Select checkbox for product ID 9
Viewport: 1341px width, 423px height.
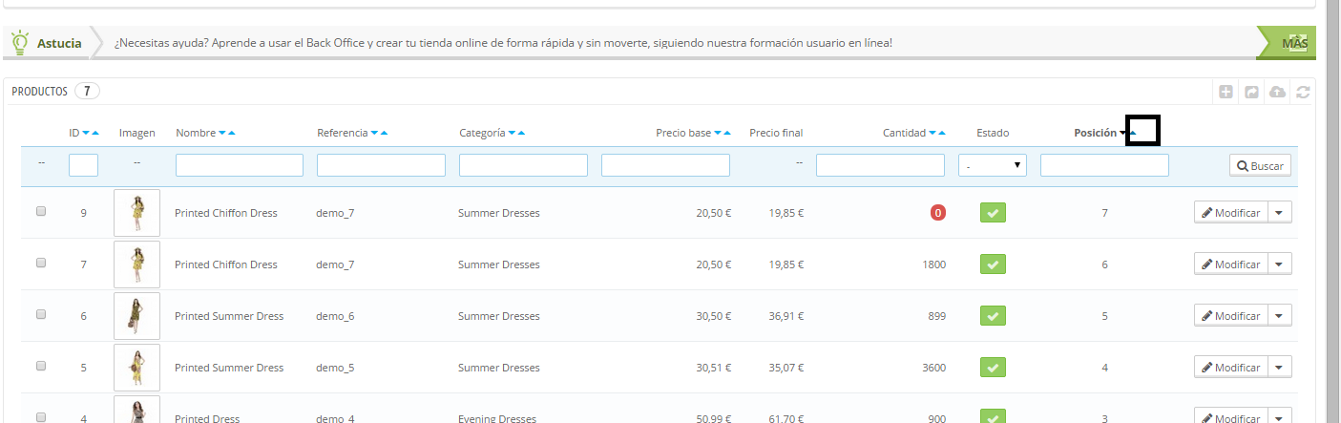pos(41,212)
